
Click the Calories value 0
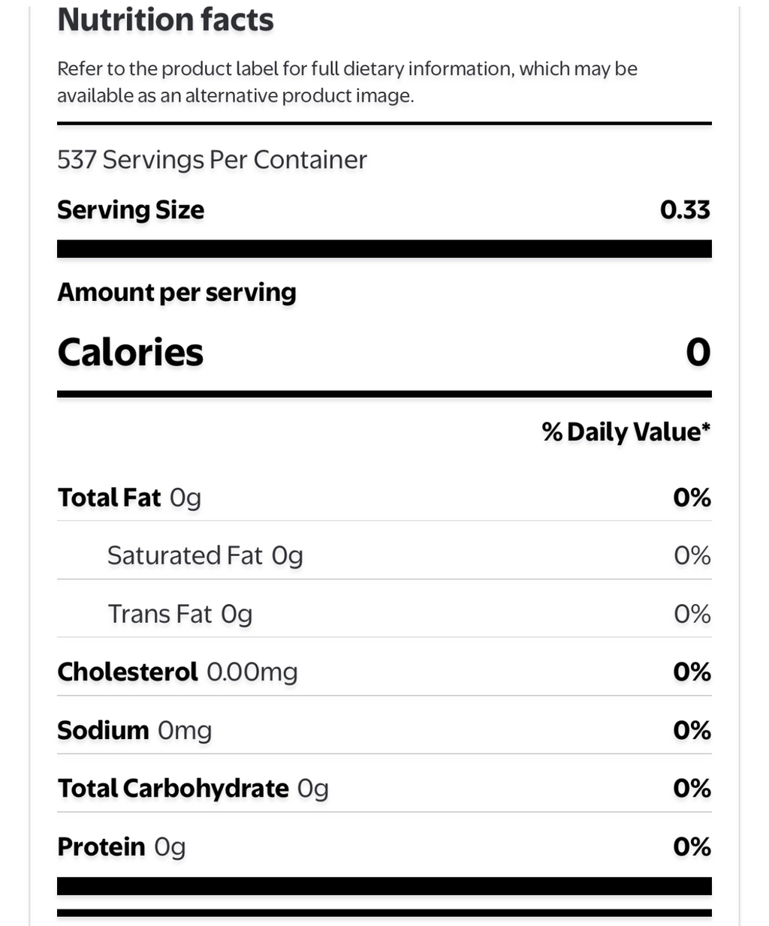pyautogui.click(x=698, y=353)
